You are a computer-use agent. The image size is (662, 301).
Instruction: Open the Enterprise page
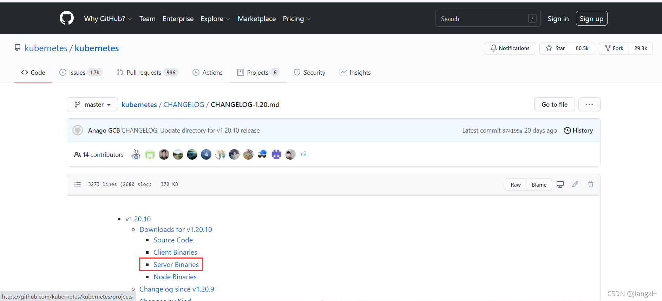178,19
